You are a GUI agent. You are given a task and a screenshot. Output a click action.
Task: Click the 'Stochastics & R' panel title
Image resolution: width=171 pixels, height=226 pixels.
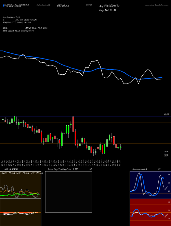pyautogui.click(x=140, y=169)
